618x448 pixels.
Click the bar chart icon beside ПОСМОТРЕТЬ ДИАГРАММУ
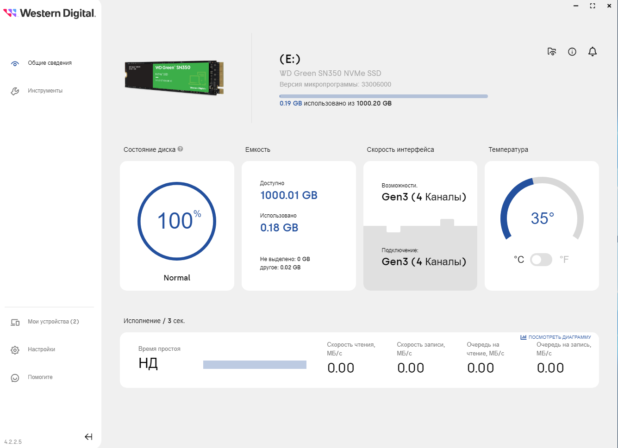click(523, 337)
